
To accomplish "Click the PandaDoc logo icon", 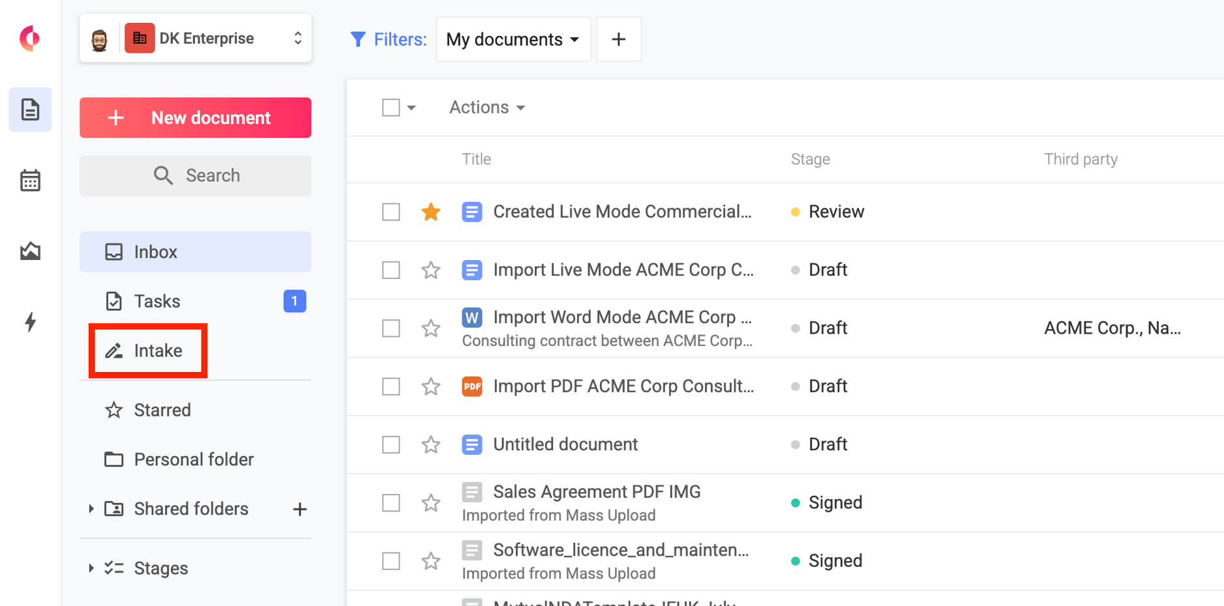I will pyautogui.click(x=30, y=38).
